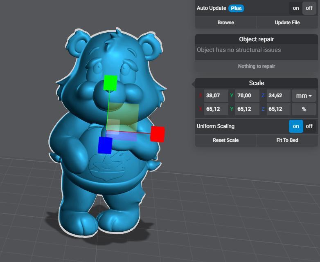This screenshot has width=320, height=262.
Task: Click the Object has no structural issues message
Action: (x=239, y=50)
